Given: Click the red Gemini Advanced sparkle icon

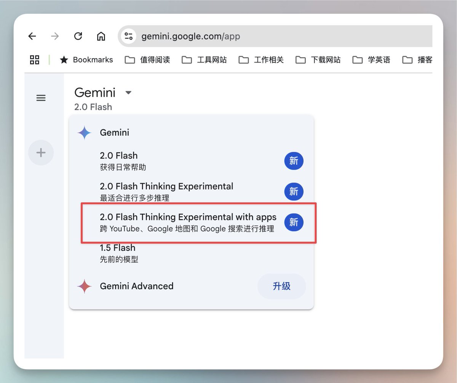Looking at the screenshot, I should tap(84, 286).
